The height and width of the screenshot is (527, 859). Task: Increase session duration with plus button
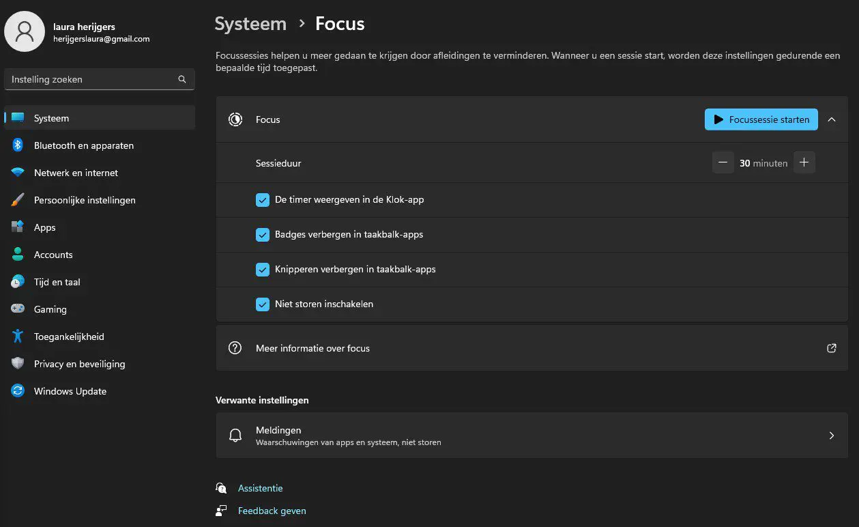point(804,162)
